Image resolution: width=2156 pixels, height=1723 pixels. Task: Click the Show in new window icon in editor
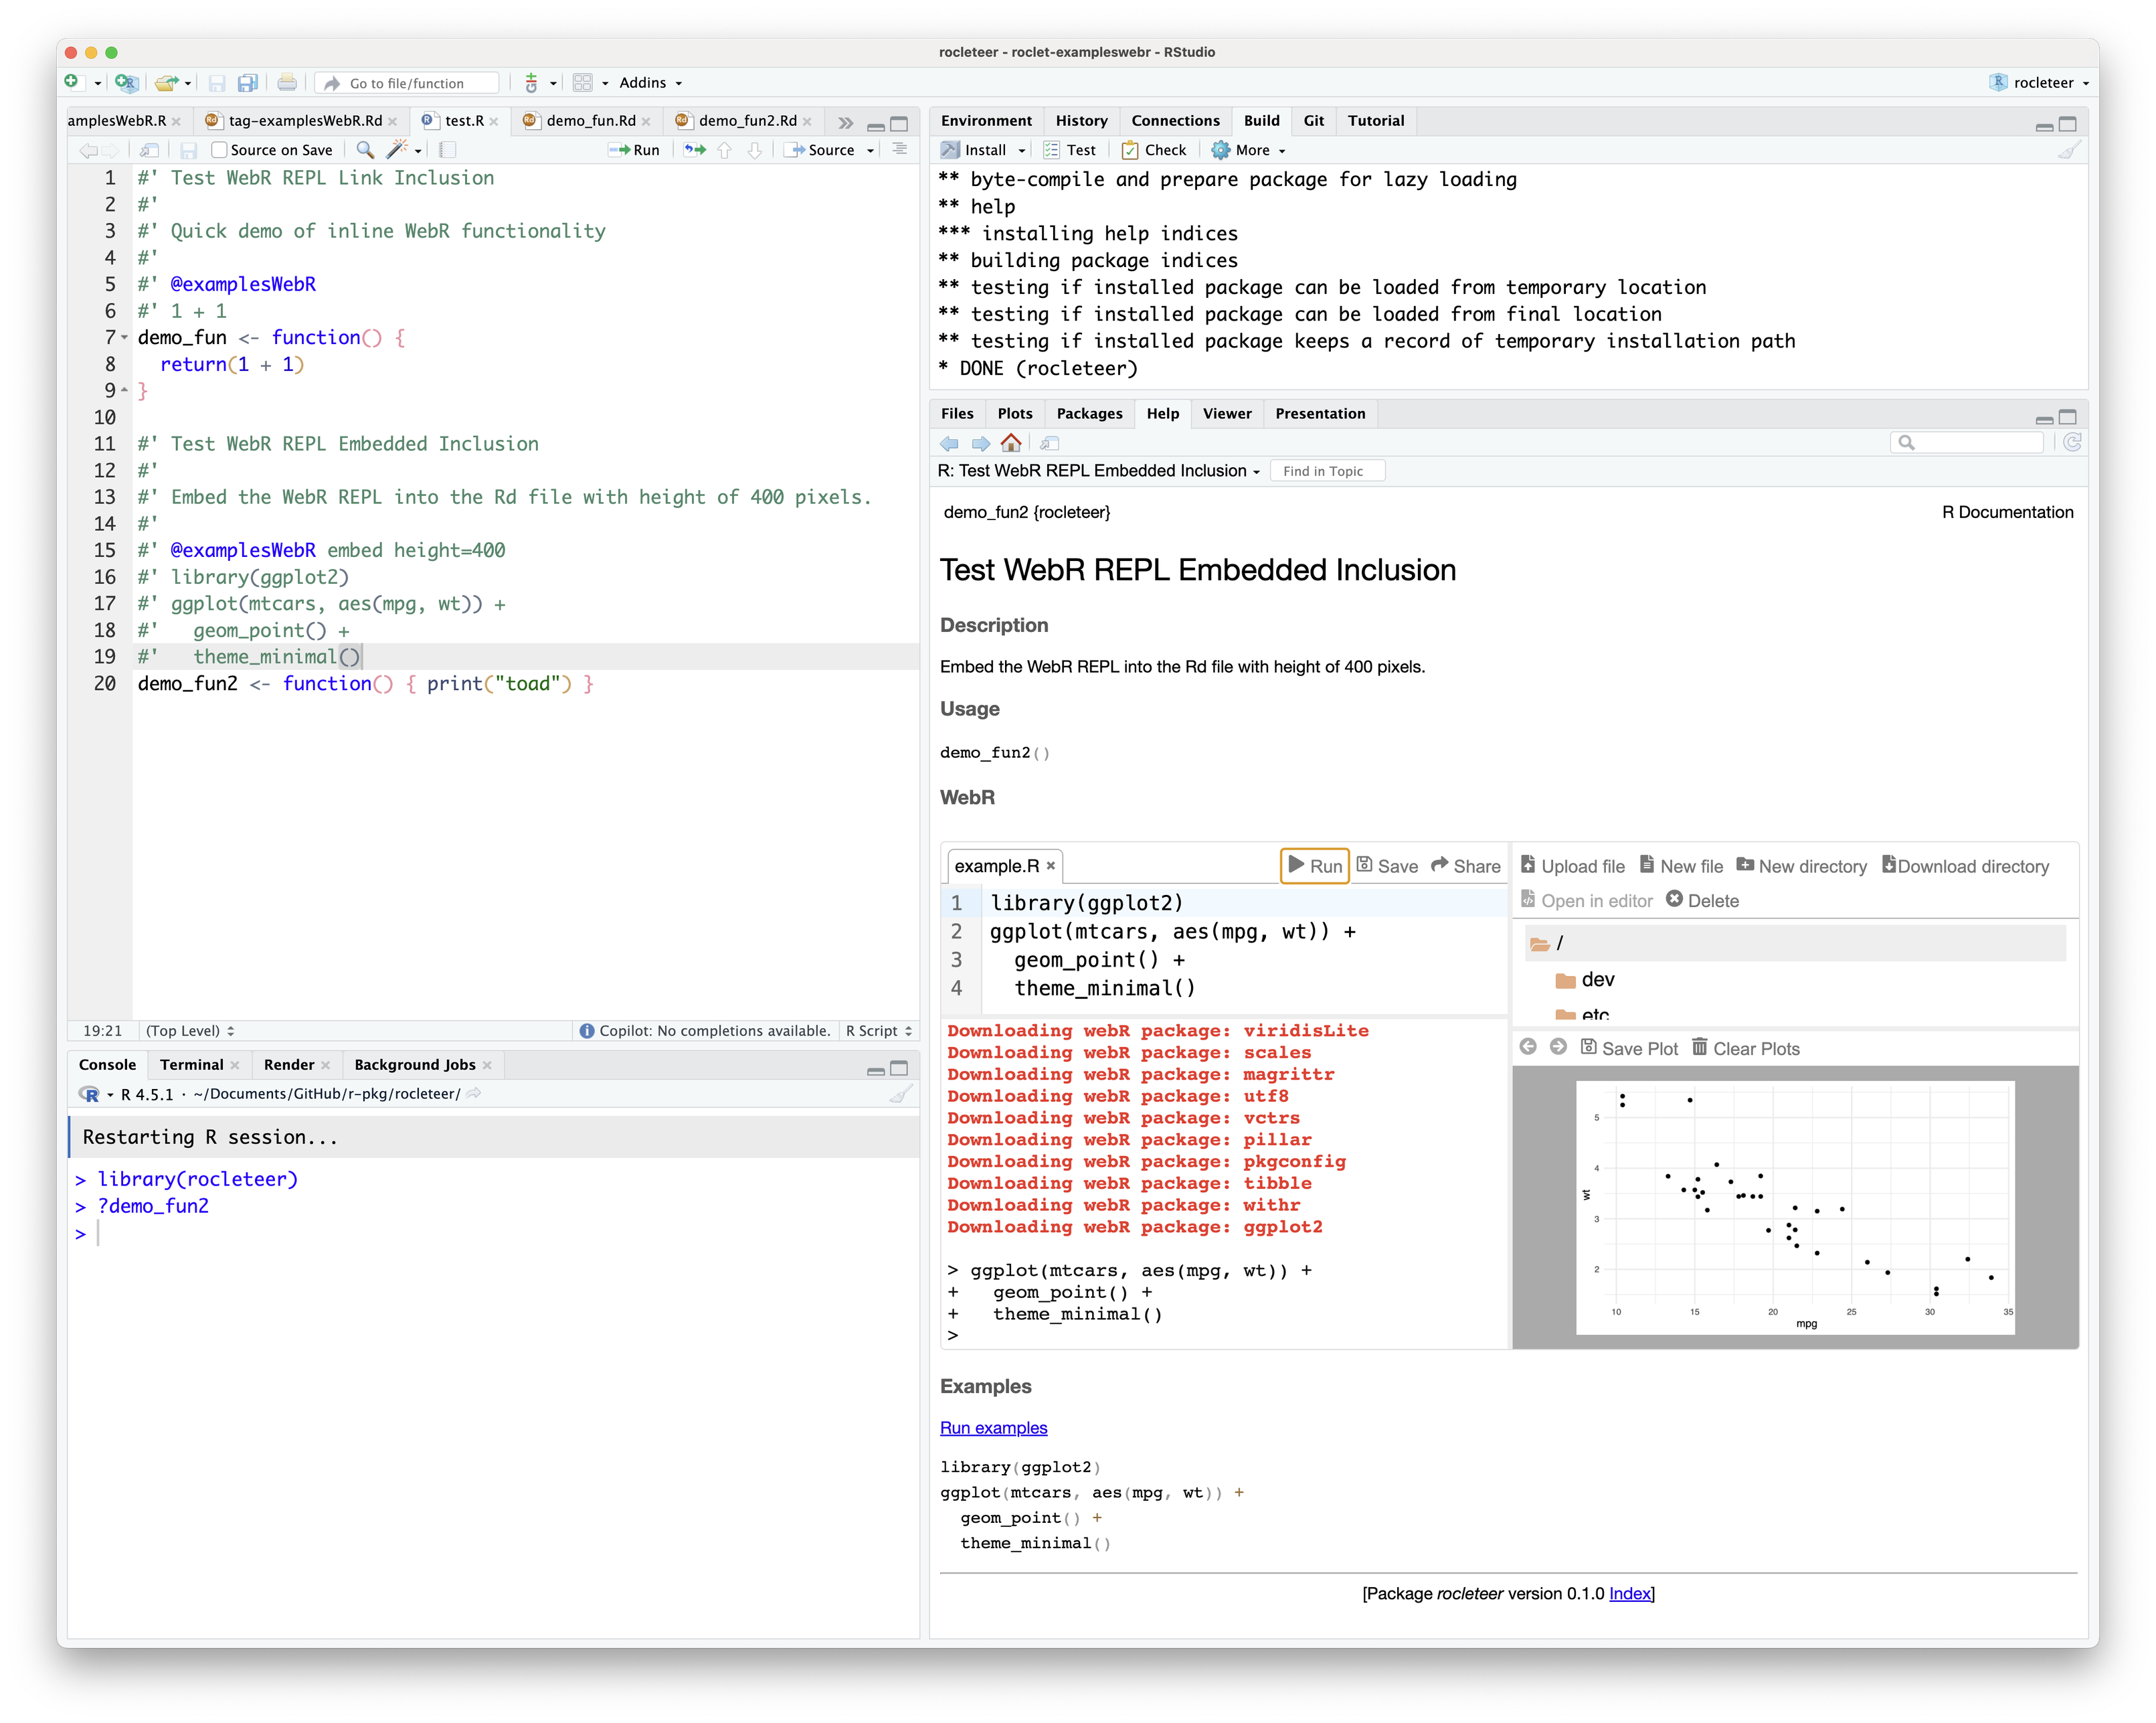click(x=149, y=149)
